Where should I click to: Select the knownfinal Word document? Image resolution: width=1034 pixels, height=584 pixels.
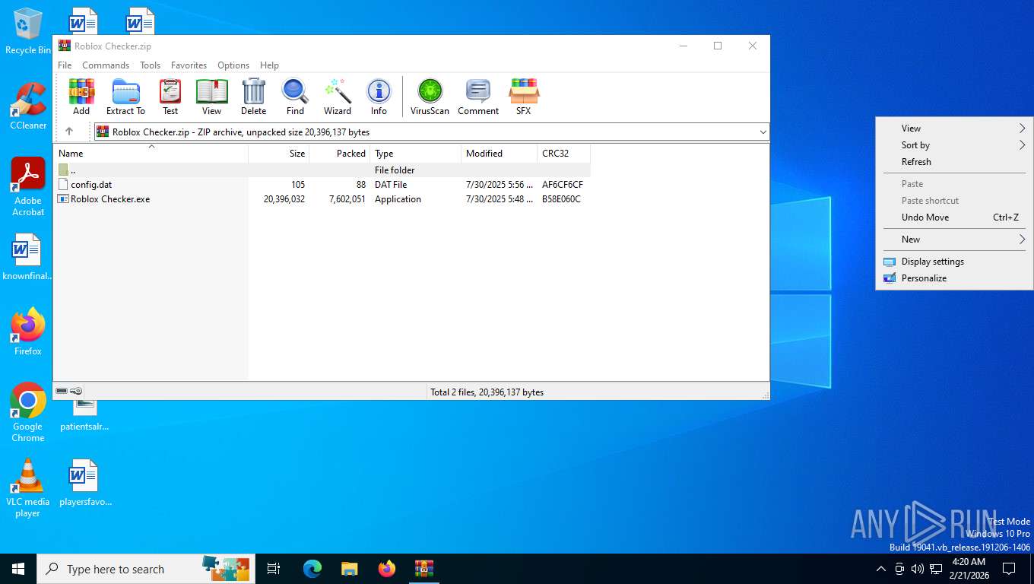pyautogui.click(x=28, y=257)
